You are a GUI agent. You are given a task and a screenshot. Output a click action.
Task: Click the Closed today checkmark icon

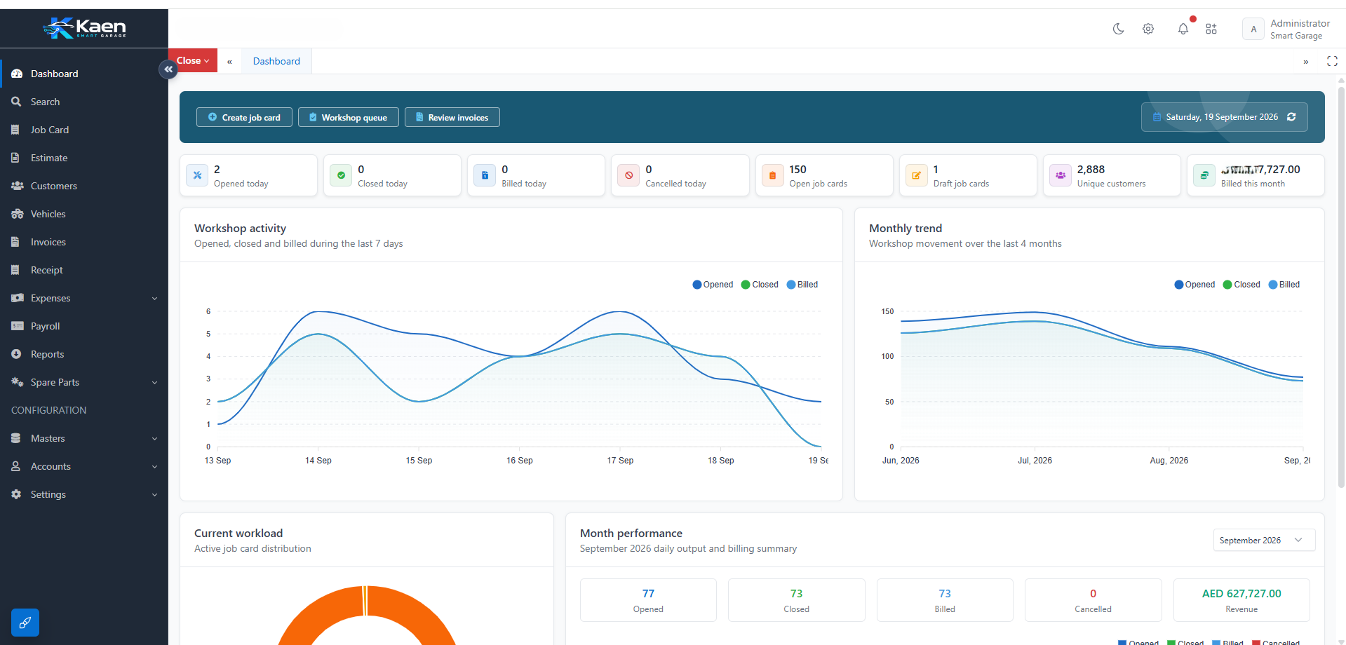click(341, 175)
